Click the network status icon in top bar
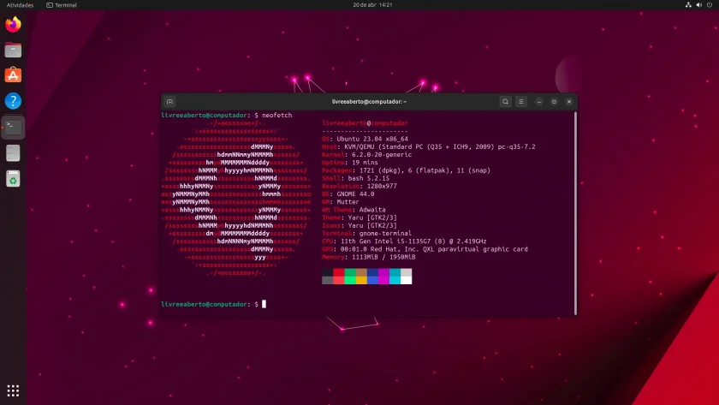Screen dimensions: 719x405 (688, 5)
